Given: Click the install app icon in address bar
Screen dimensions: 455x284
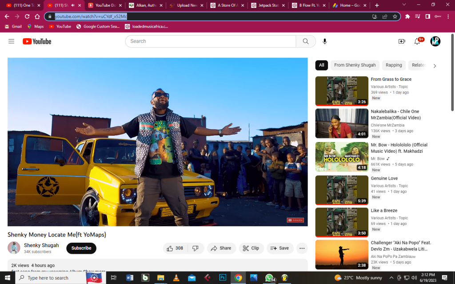Looking at the screenshot, I should (x=375, y=16).
